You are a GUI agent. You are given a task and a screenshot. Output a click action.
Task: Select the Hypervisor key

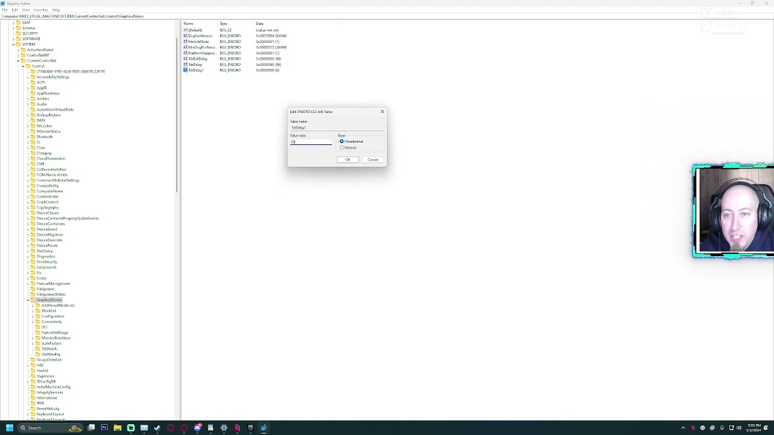tap(45, 376)
